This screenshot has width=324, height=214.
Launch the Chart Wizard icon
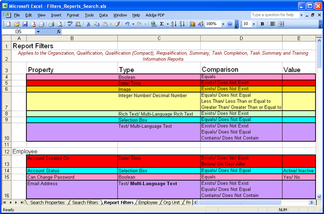tap(192, 24)
